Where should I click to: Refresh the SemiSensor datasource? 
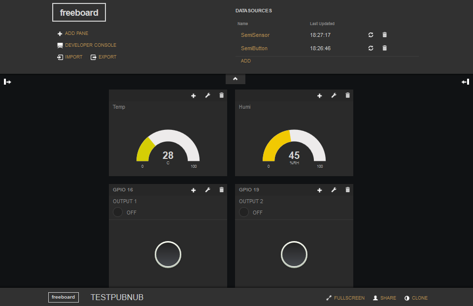coord(371,35)
